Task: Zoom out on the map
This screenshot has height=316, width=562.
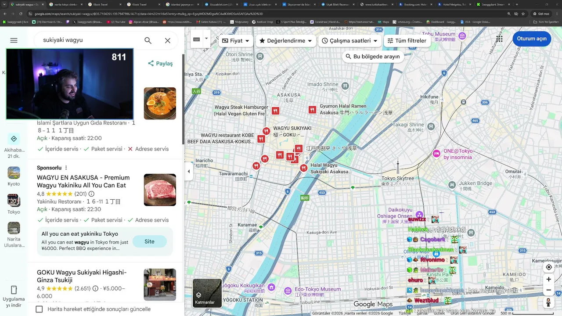Action: tap(548, 290)
